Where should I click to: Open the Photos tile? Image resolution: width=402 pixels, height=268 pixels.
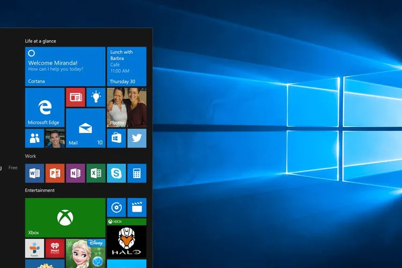pyautogui.click(x=126, y=108)
